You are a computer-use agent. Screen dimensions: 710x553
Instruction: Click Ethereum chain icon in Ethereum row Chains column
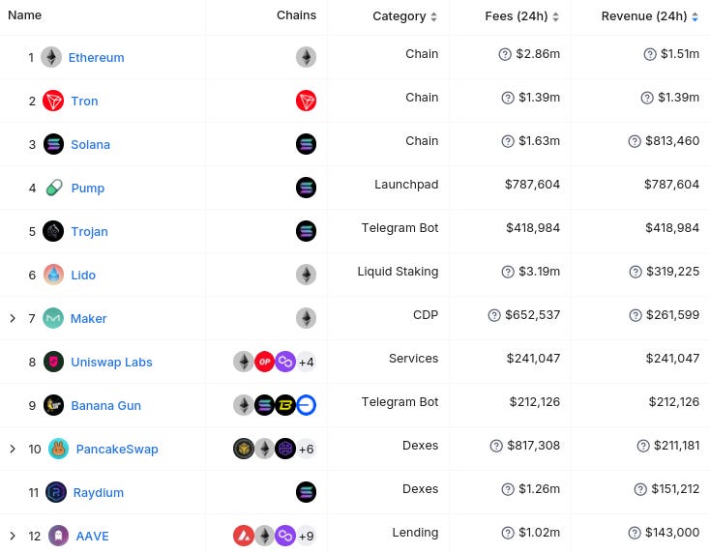(x=306, y=57)
